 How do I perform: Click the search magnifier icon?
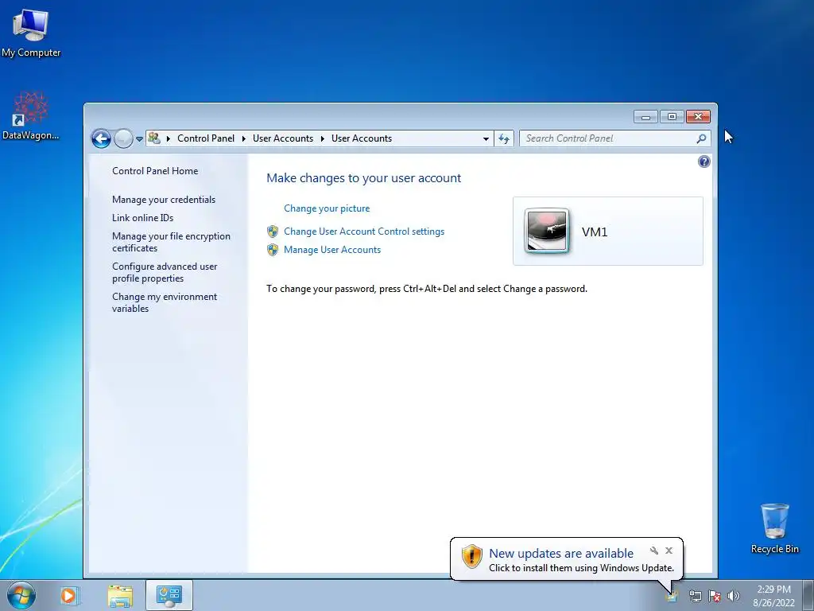(x=701, y=138)
